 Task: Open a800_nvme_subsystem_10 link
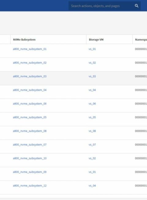30,158
